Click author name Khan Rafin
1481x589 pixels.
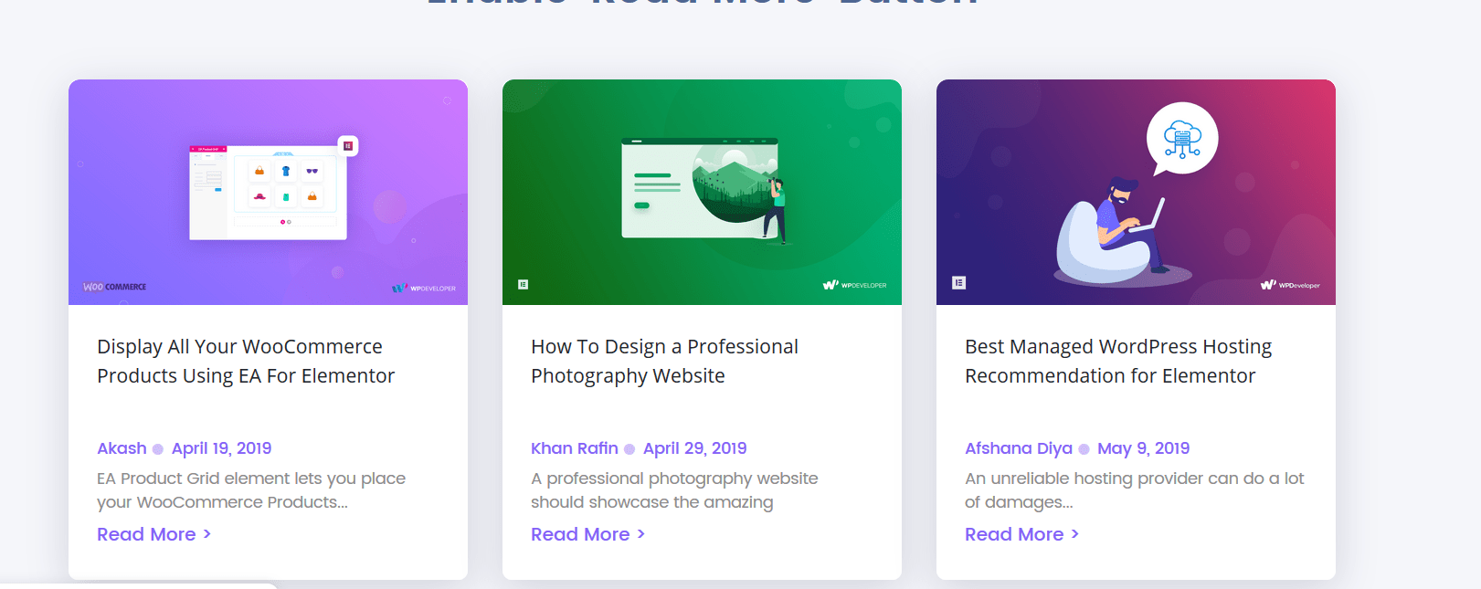tap(574, 448)
